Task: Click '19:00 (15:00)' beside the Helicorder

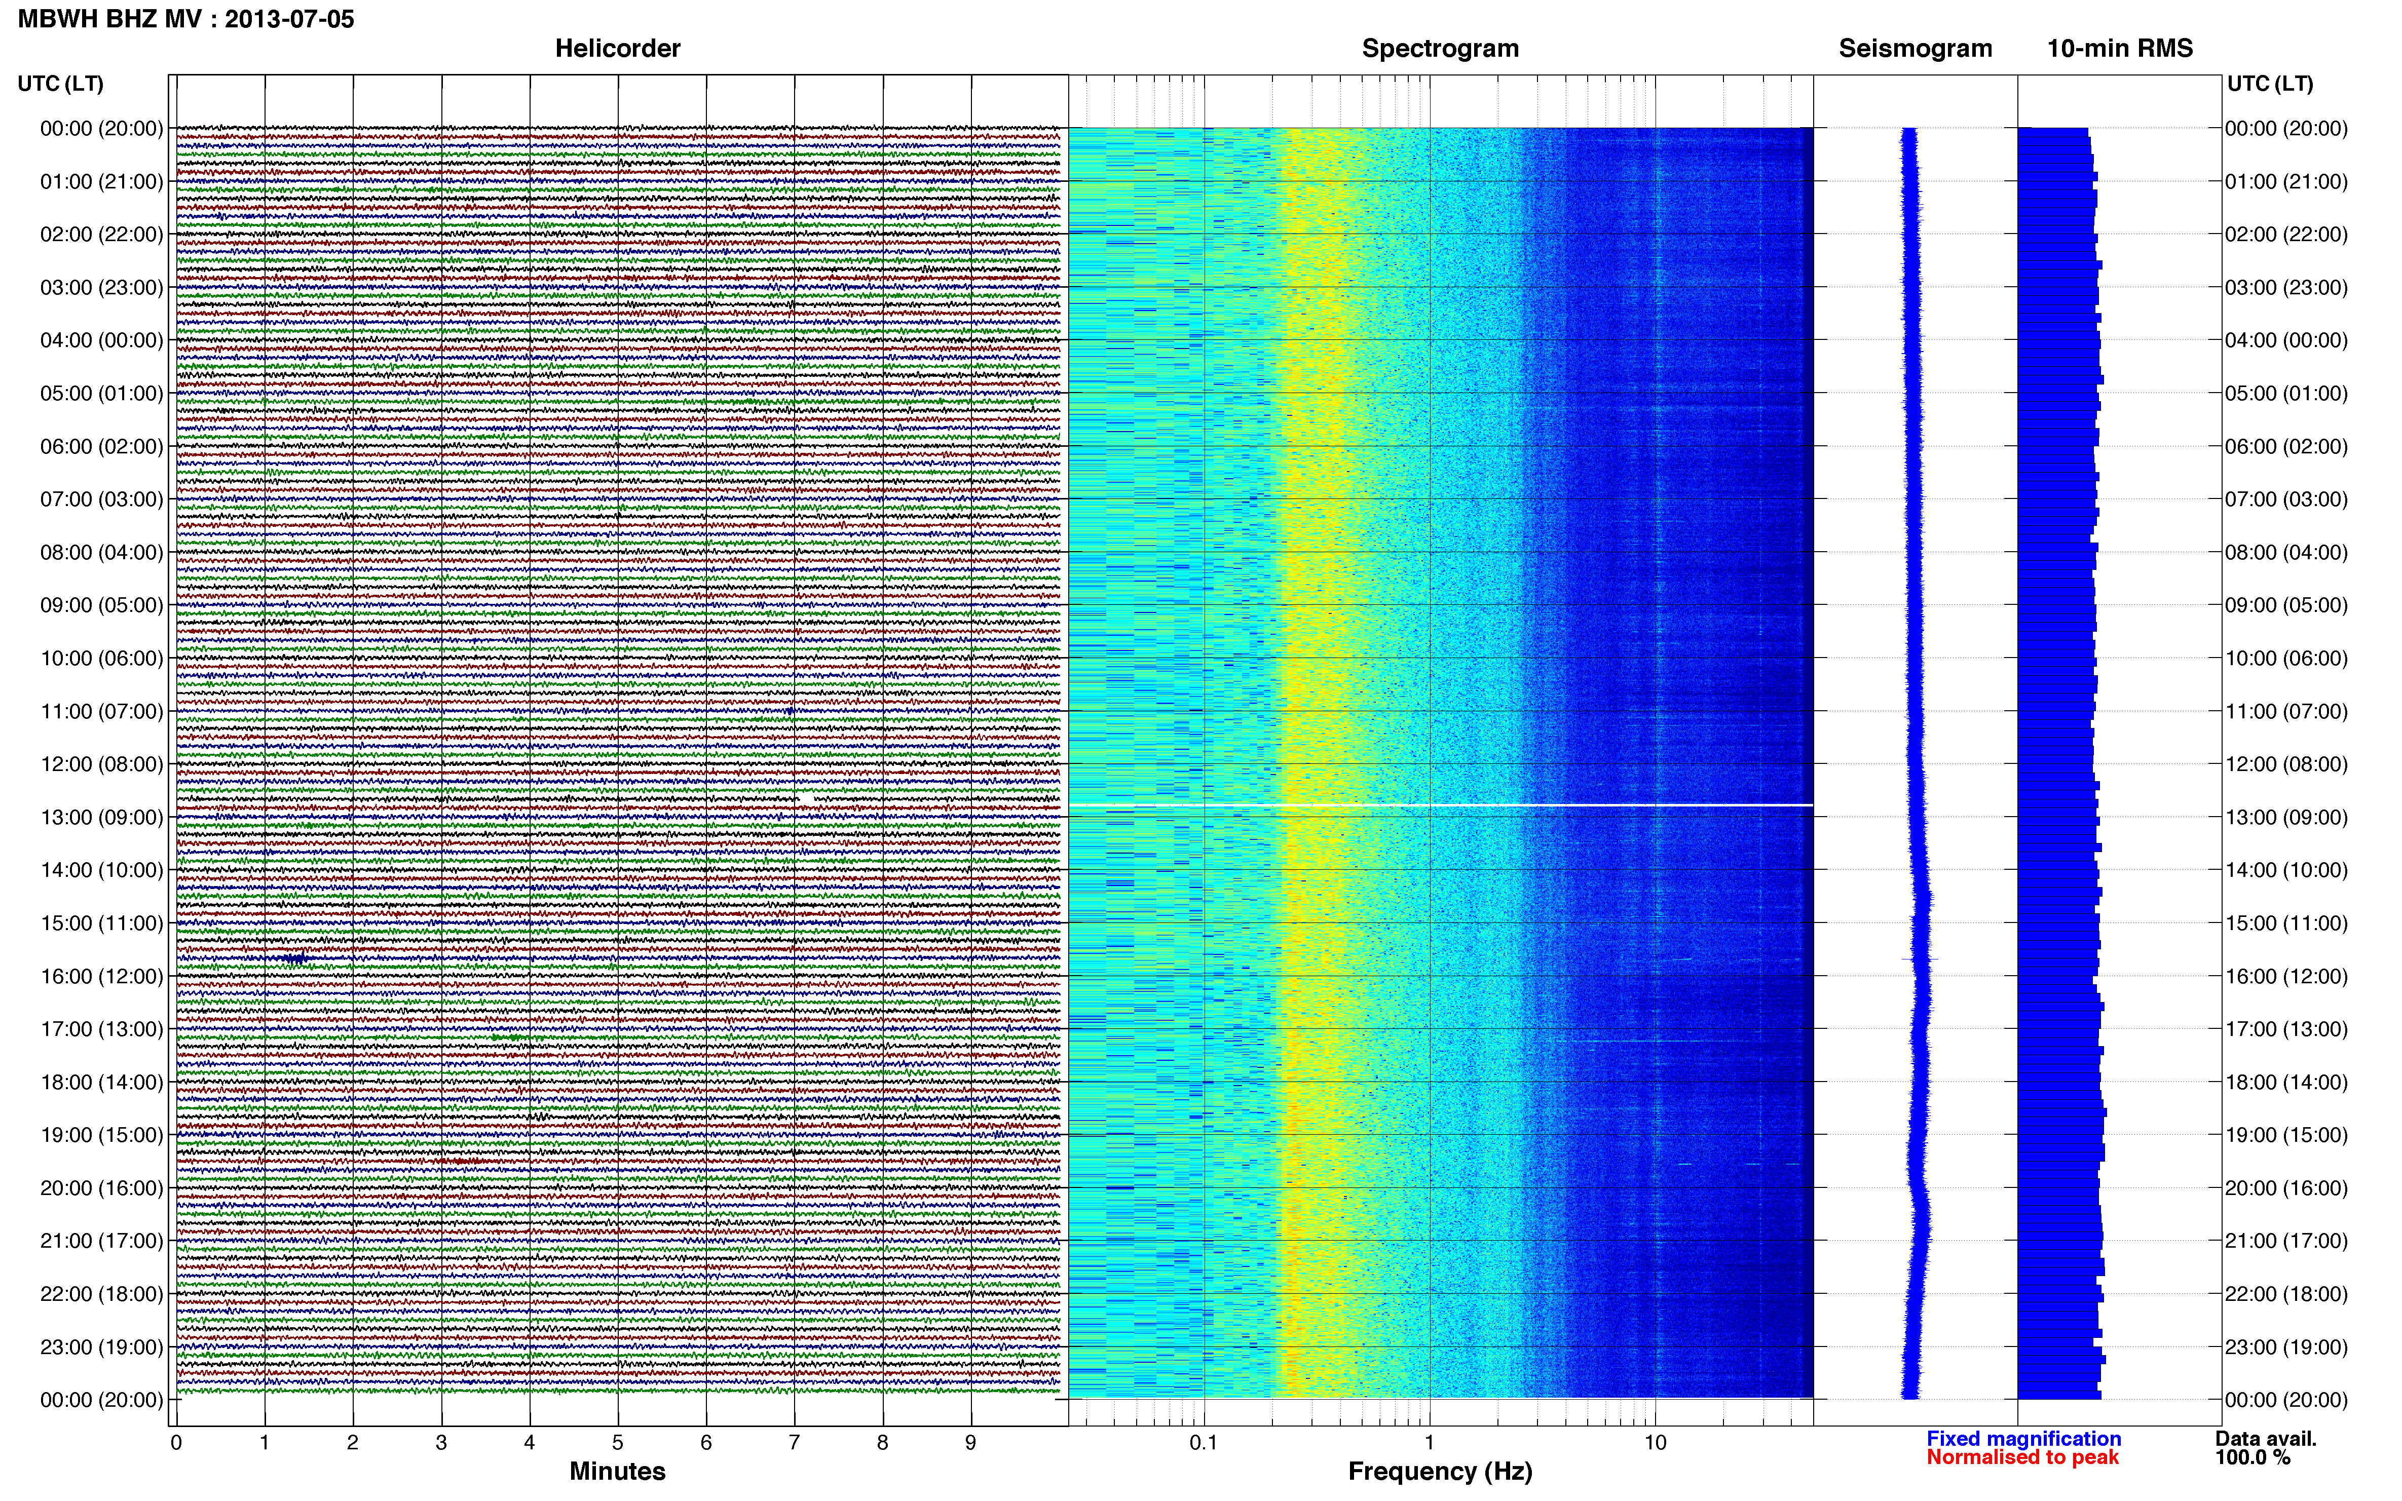Action: [x=101, y=1135]
